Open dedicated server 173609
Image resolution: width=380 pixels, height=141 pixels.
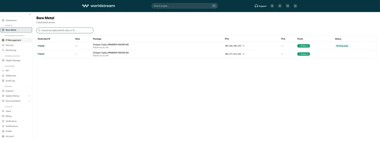[41, 54]
